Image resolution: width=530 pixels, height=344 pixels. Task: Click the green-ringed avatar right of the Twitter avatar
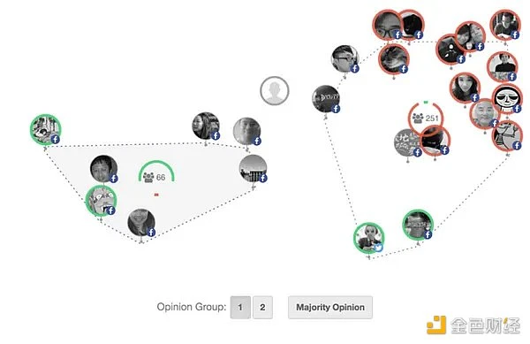click(418, 225)
